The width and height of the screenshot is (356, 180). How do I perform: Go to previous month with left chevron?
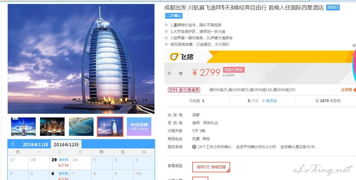tap(13, 144)
